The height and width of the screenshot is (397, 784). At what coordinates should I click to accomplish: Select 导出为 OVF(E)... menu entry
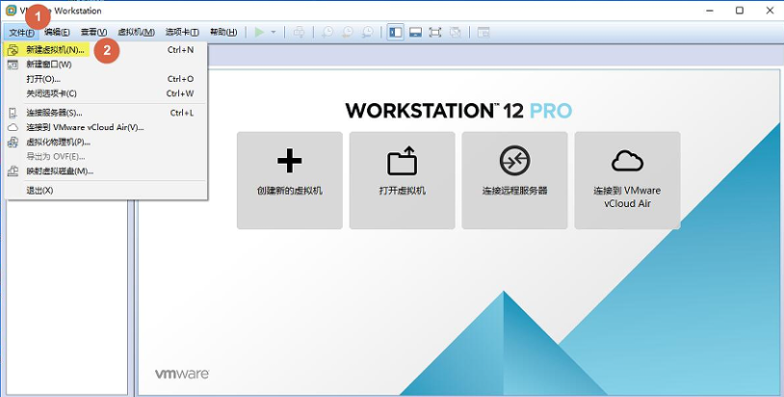point(106,156)
